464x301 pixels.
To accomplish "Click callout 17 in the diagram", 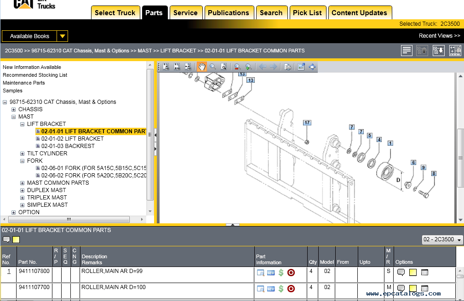I will click(x=307, y=122).
